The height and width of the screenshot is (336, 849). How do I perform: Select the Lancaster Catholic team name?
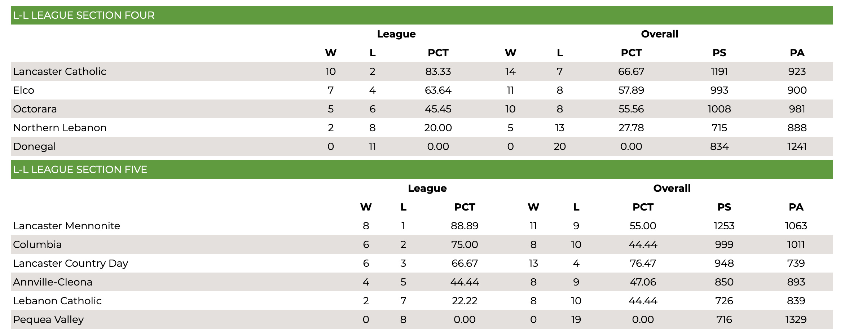[x=60, y=71]
